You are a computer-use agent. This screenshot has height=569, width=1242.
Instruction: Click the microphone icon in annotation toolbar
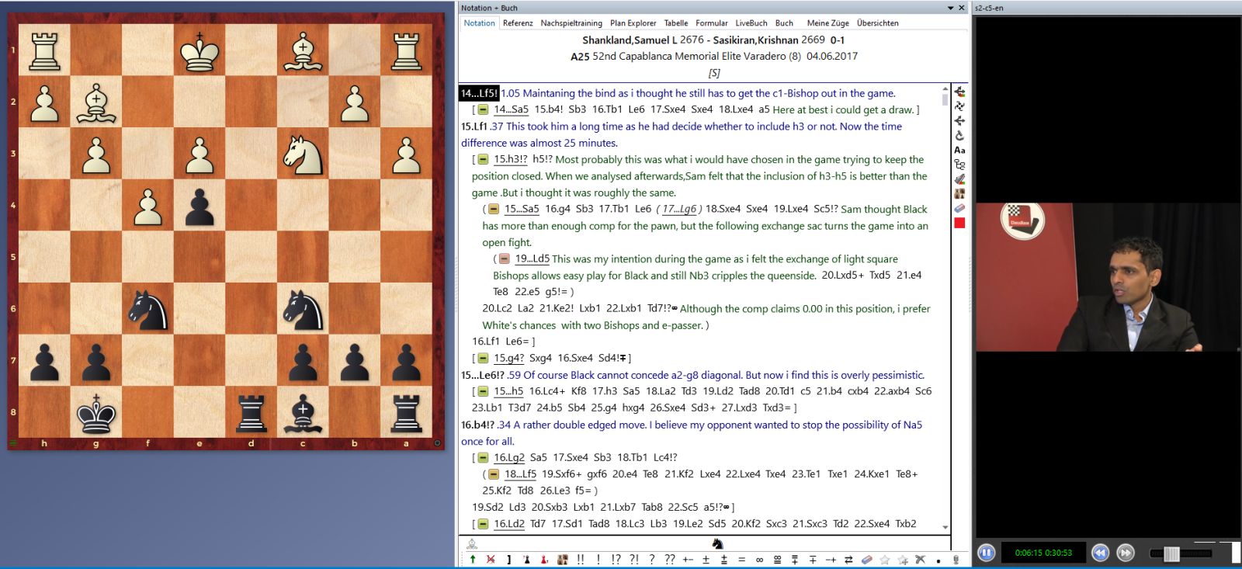(x=956, y=559)
